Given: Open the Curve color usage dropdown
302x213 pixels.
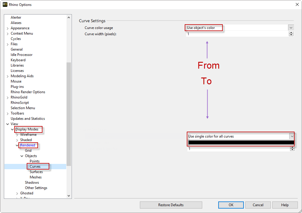Looking at the screenshot, I should (x=291, y=28).
